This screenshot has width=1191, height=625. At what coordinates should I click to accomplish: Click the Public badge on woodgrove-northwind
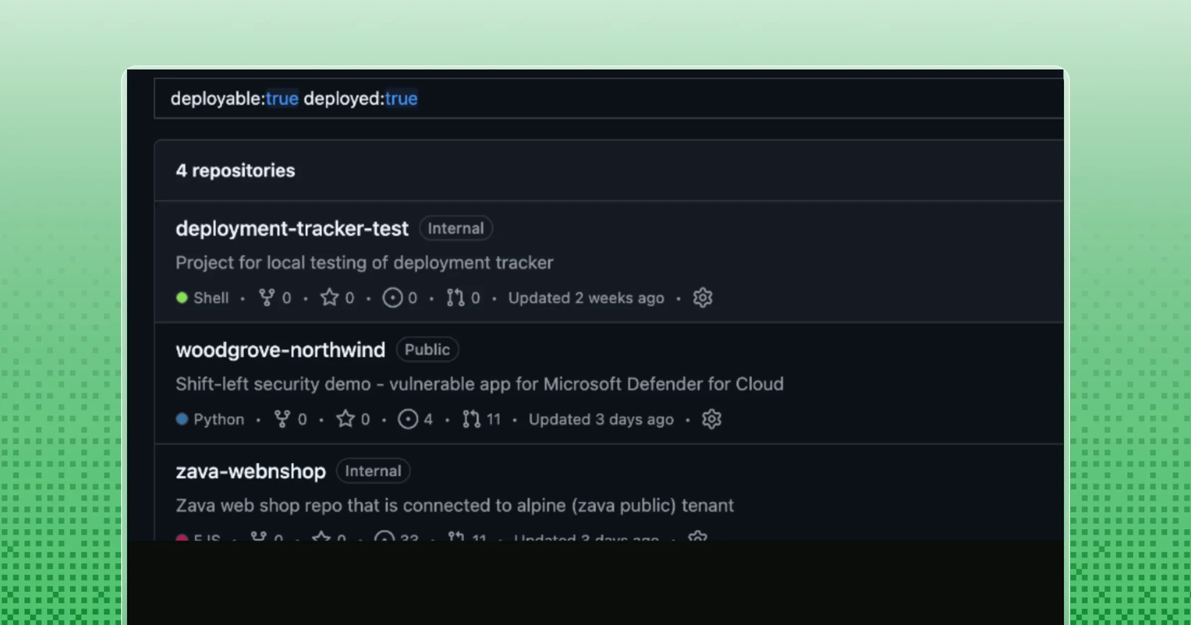[x=427, y=349]
